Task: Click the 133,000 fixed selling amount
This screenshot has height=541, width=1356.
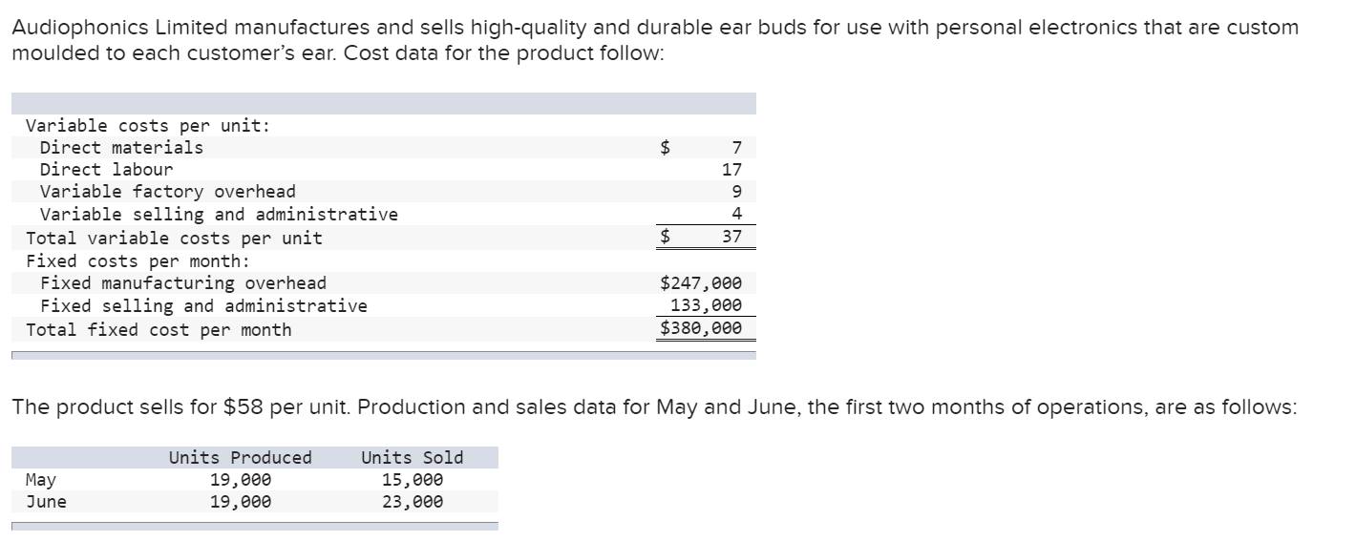Action: pos(706,306)
